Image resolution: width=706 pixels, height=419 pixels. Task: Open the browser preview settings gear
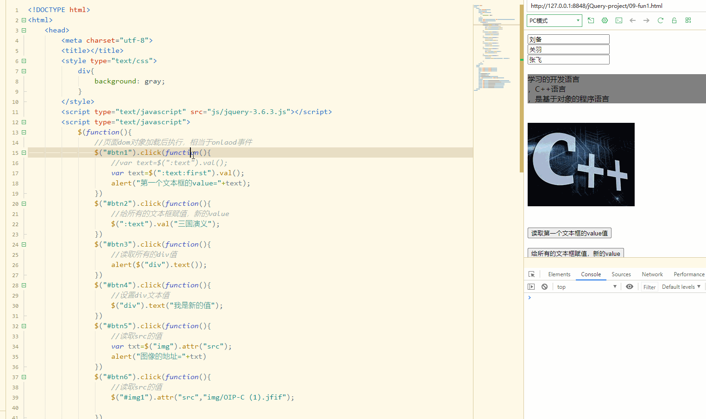[605, 20]
